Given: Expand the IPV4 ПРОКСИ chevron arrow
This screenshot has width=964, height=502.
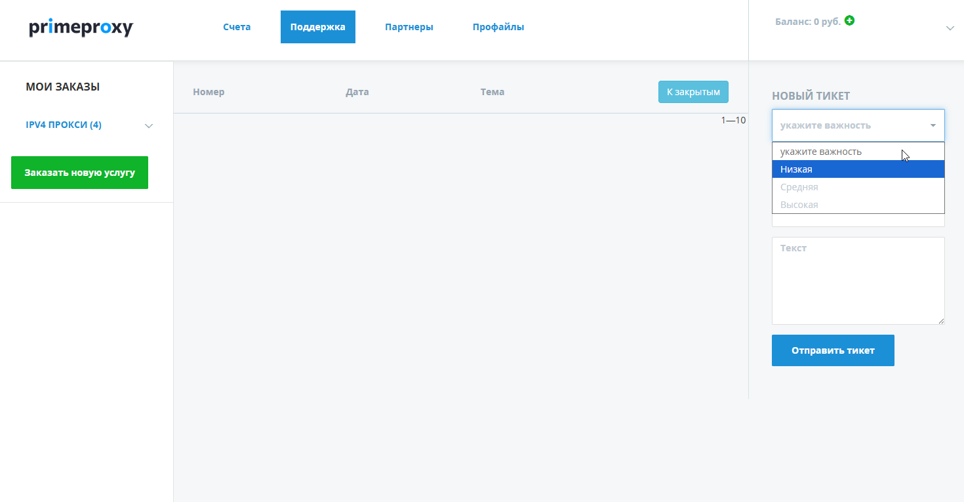Looking at the screenshot, I should pyautogui.click(x=149, y=126).
